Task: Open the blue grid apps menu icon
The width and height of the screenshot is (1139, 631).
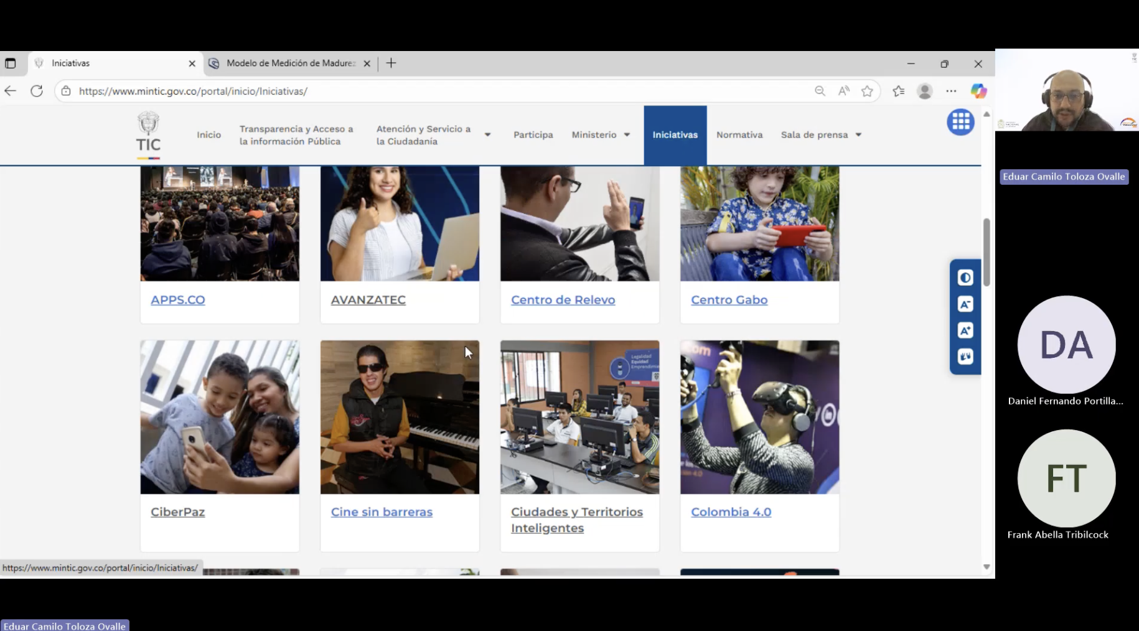Action: (x=960, y=122)
